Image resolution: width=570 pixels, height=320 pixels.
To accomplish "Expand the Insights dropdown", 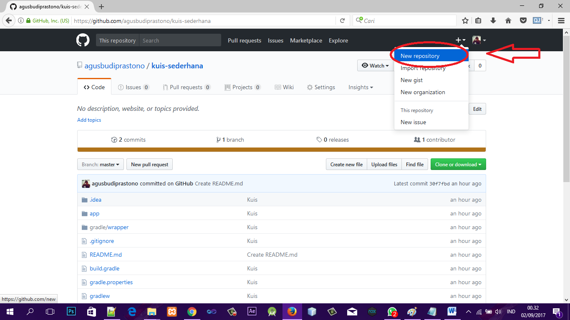I will pyautogui.click(x=360, y=87).
